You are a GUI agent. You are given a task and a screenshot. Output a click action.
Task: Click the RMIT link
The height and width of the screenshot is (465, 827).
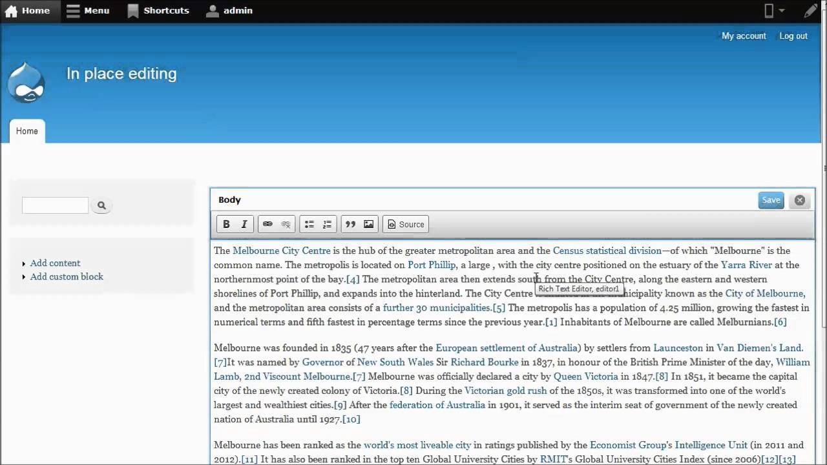(553, 459)
